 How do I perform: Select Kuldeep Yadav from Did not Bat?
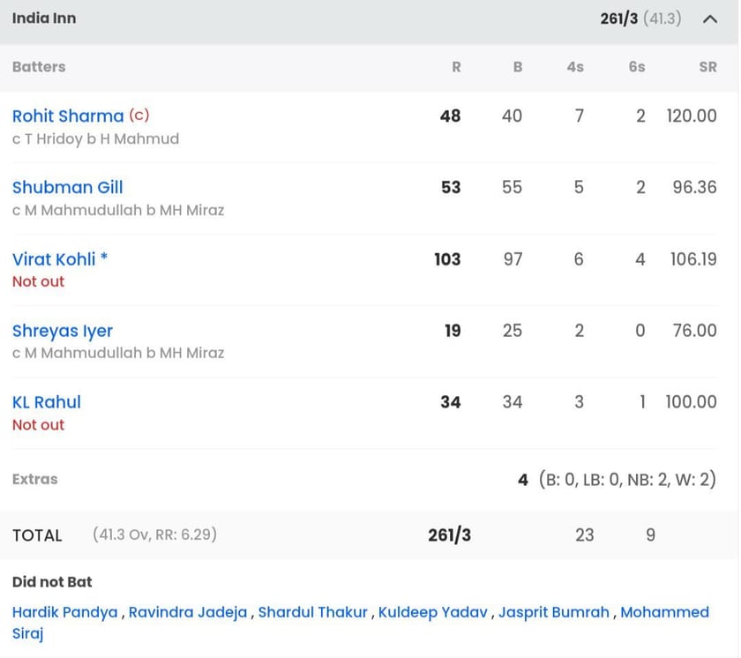[x=431, y=612]
